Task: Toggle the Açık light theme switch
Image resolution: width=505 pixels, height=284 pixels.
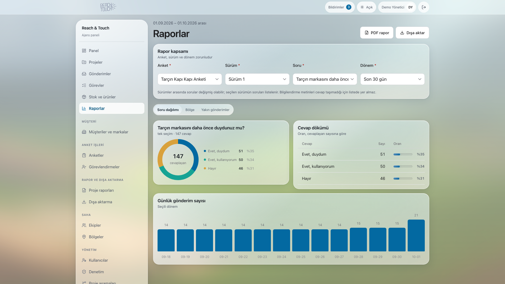Action: pyautogui.click(x=366, y=7)
